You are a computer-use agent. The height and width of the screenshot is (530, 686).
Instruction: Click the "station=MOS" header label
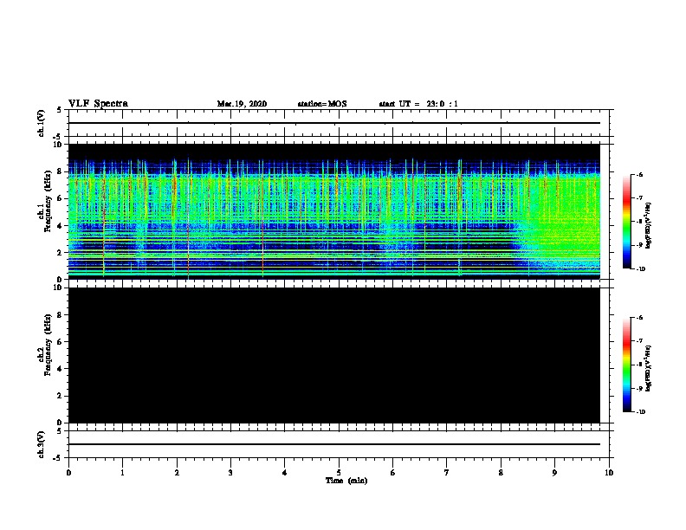pyautogui.click(x=322, y=104)
